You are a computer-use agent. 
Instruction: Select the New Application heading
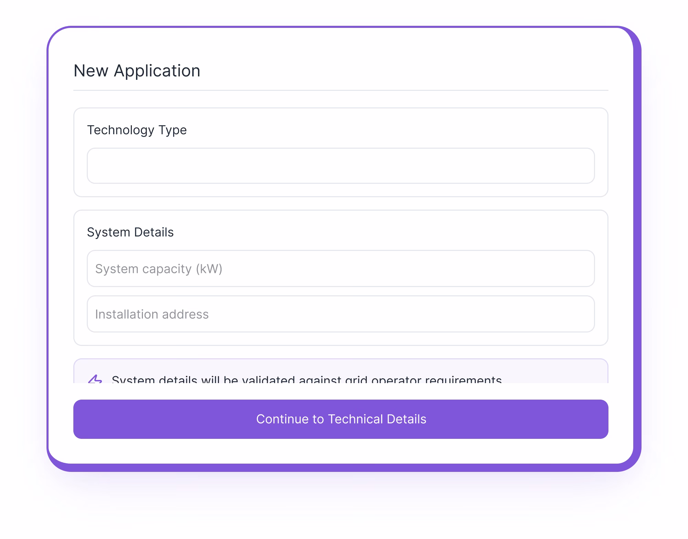[137, 71]
